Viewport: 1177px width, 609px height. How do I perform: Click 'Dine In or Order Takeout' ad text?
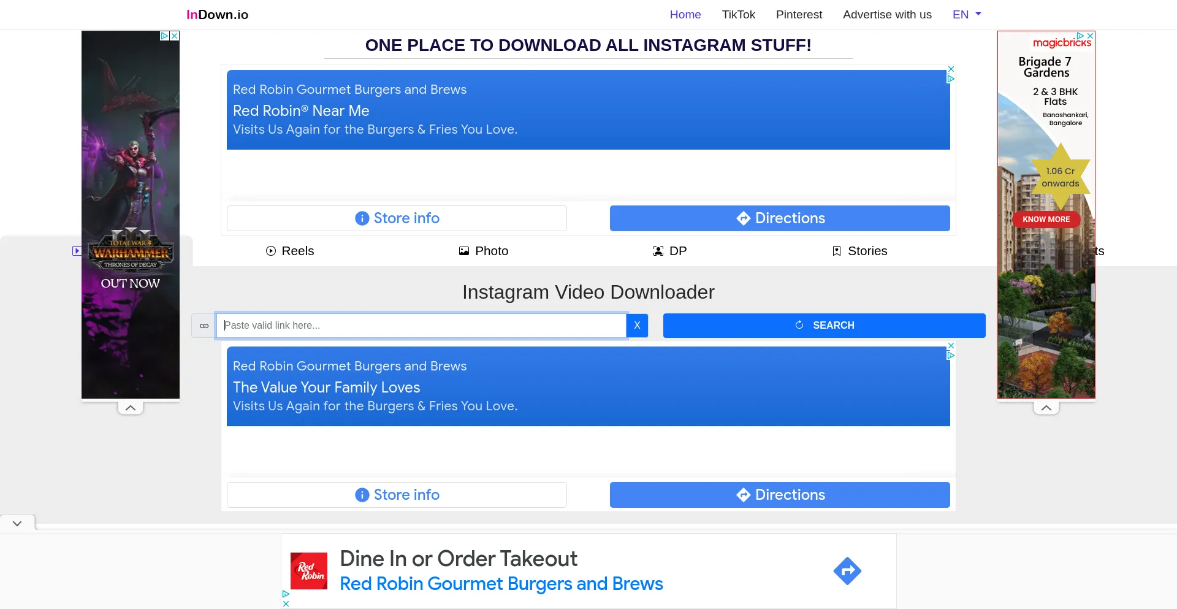(459, 559)
